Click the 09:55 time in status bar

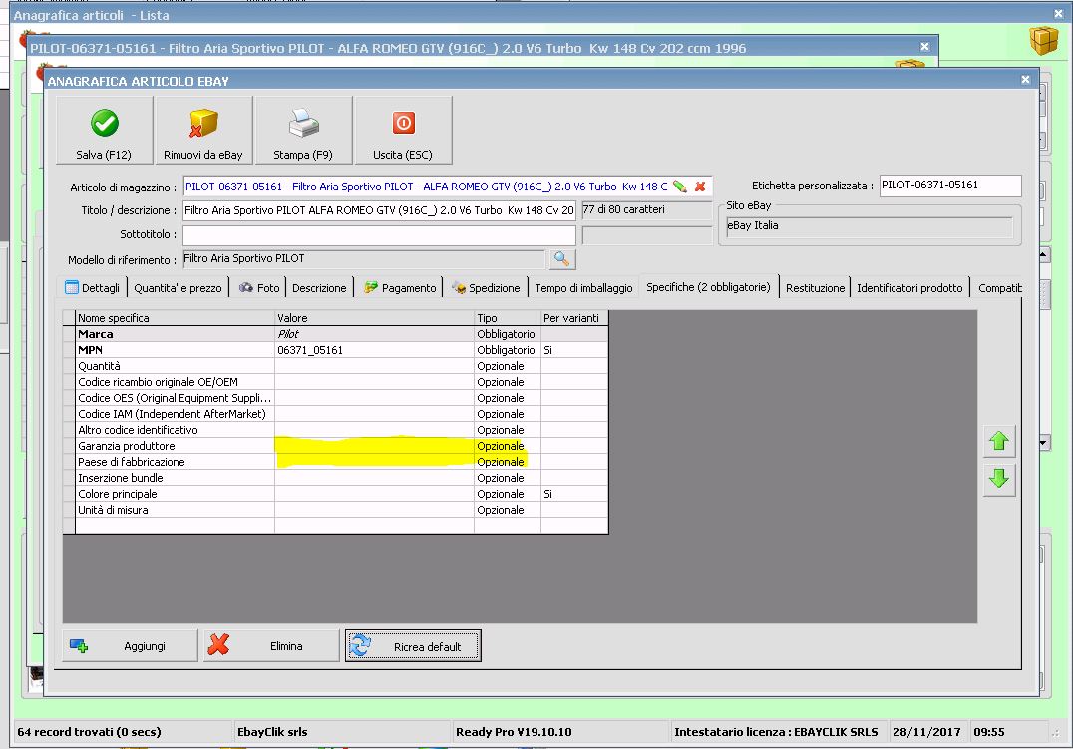[x=989, y=732]
